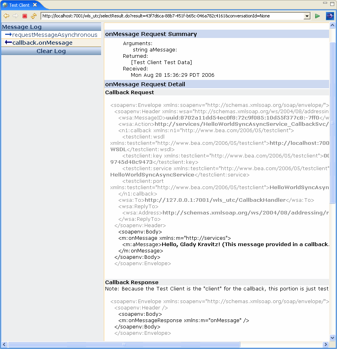Click the horizontal scrollbar right arrow
Image resolution: width=337 pixels, height=349 pixels.
(326, 344)
